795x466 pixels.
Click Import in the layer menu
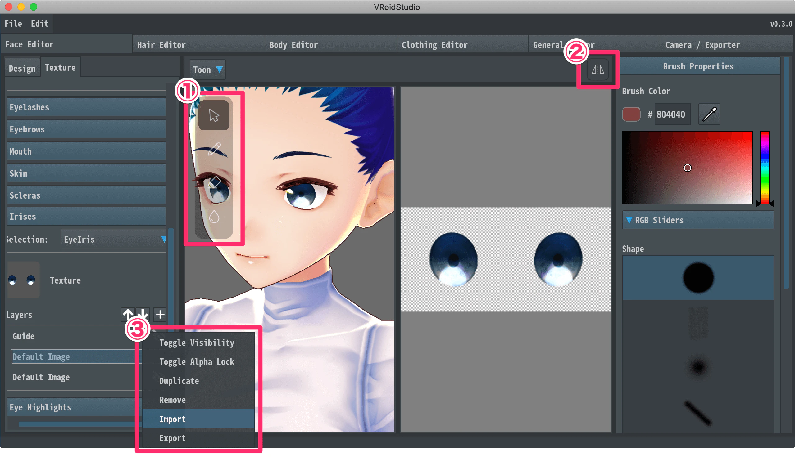(198, 419)
